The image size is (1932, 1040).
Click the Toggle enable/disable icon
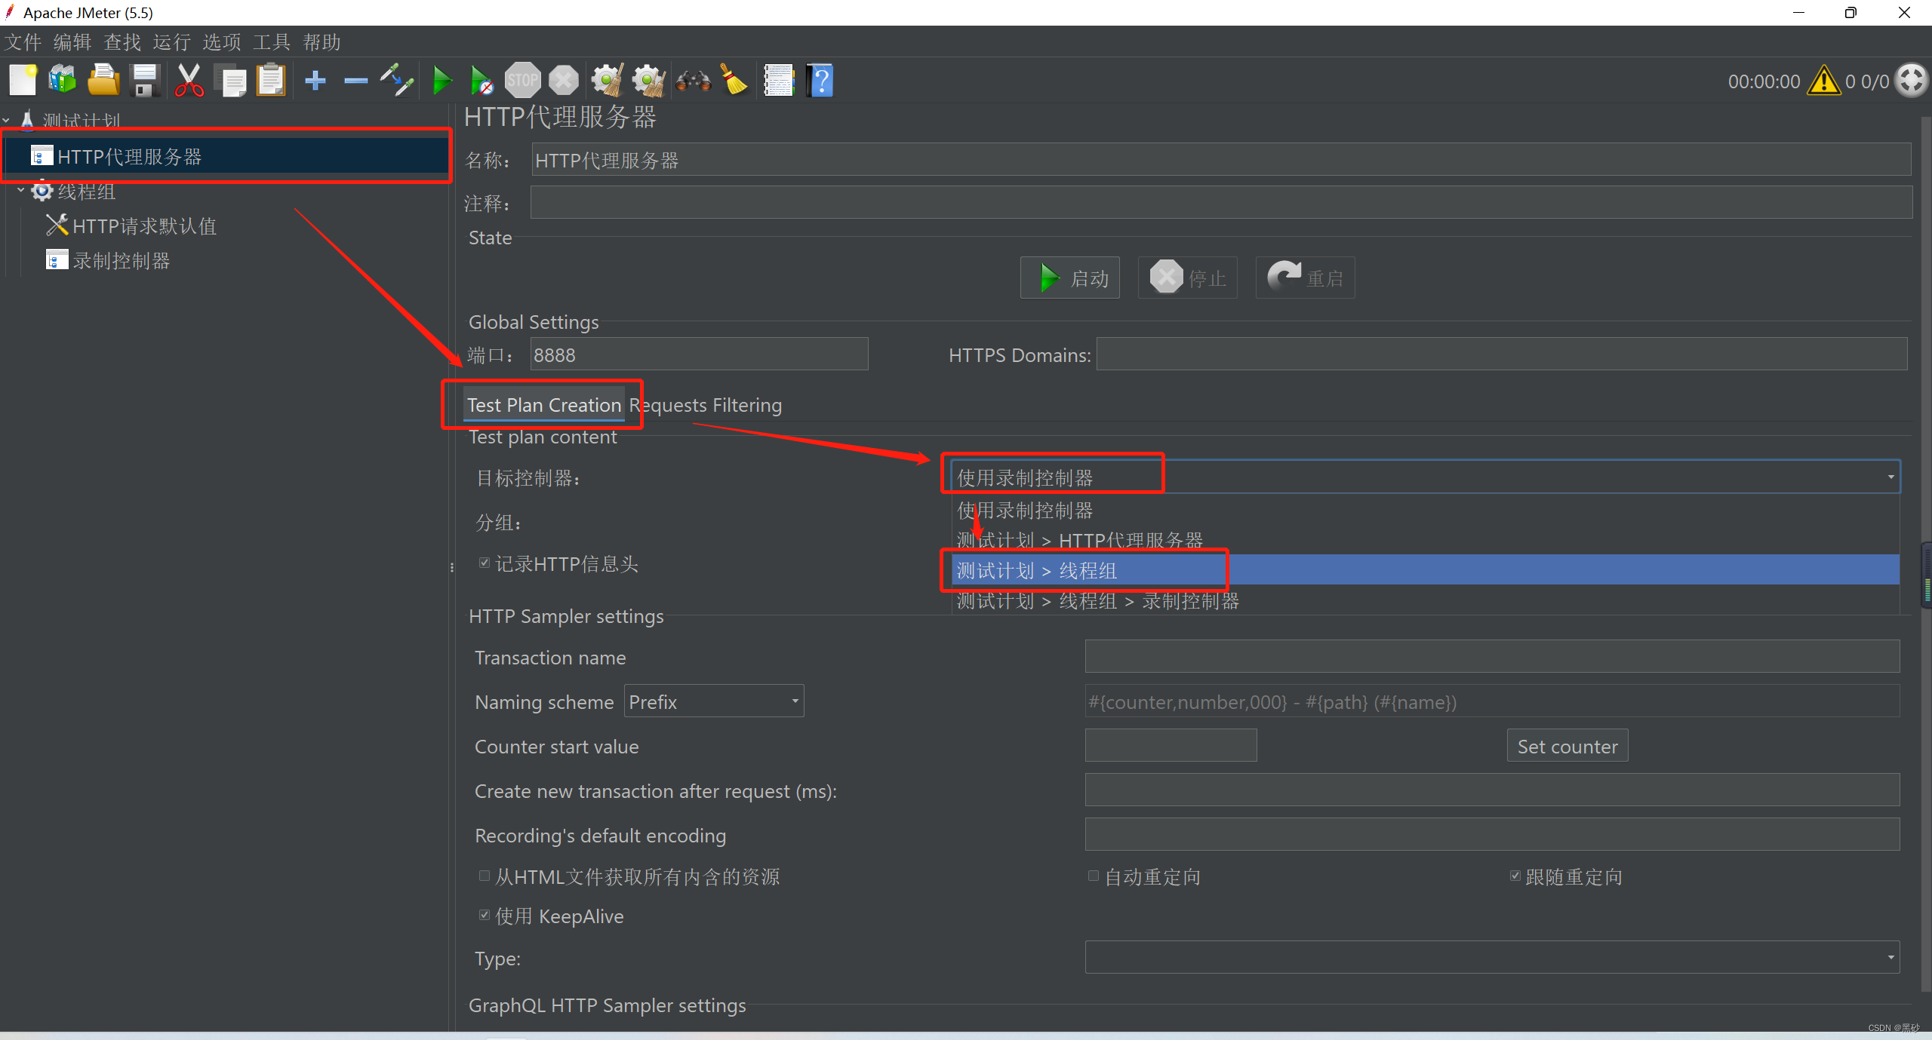[x=397, y=80]
